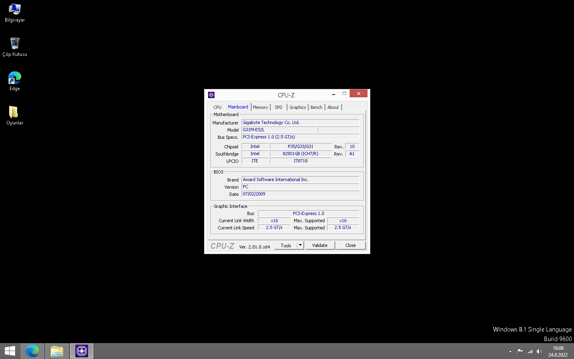
Task: Click Max. Supported speed 2.5 GT/s value
Action: pos(343,228)
